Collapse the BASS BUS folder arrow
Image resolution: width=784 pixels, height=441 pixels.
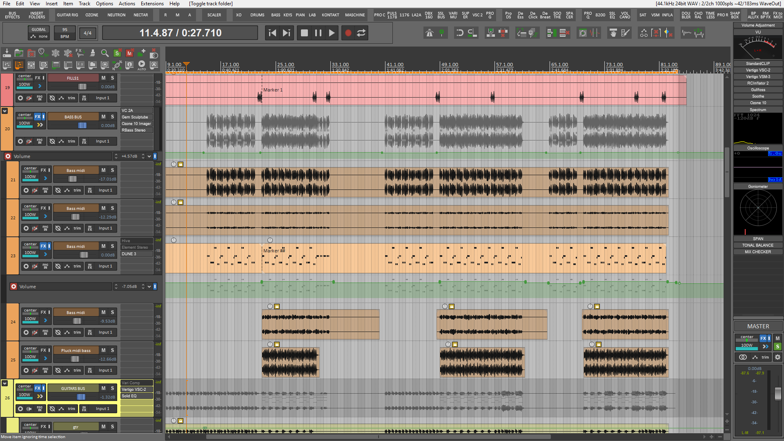coord(5,111)
